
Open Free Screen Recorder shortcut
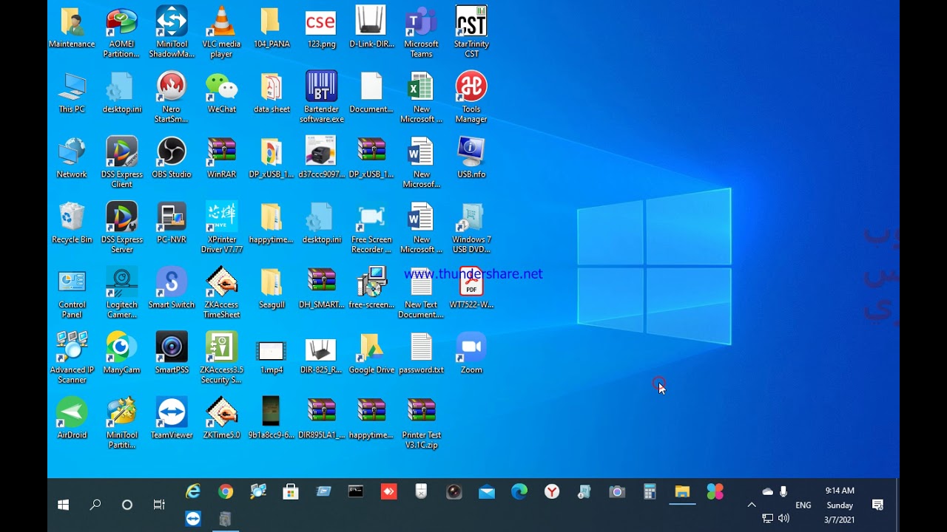click(x=371, y=228)
